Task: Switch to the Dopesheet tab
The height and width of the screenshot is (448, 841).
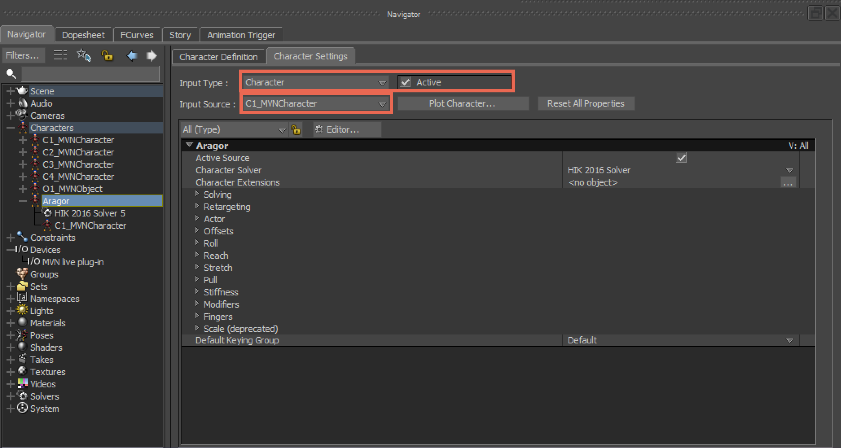Action: pyautogui.click(x=83, y=35)
